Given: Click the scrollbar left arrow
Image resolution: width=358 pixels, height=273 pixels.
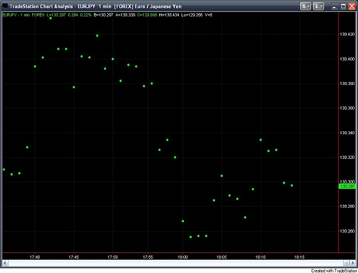Looking at the screenshot, I should [5, 263].
